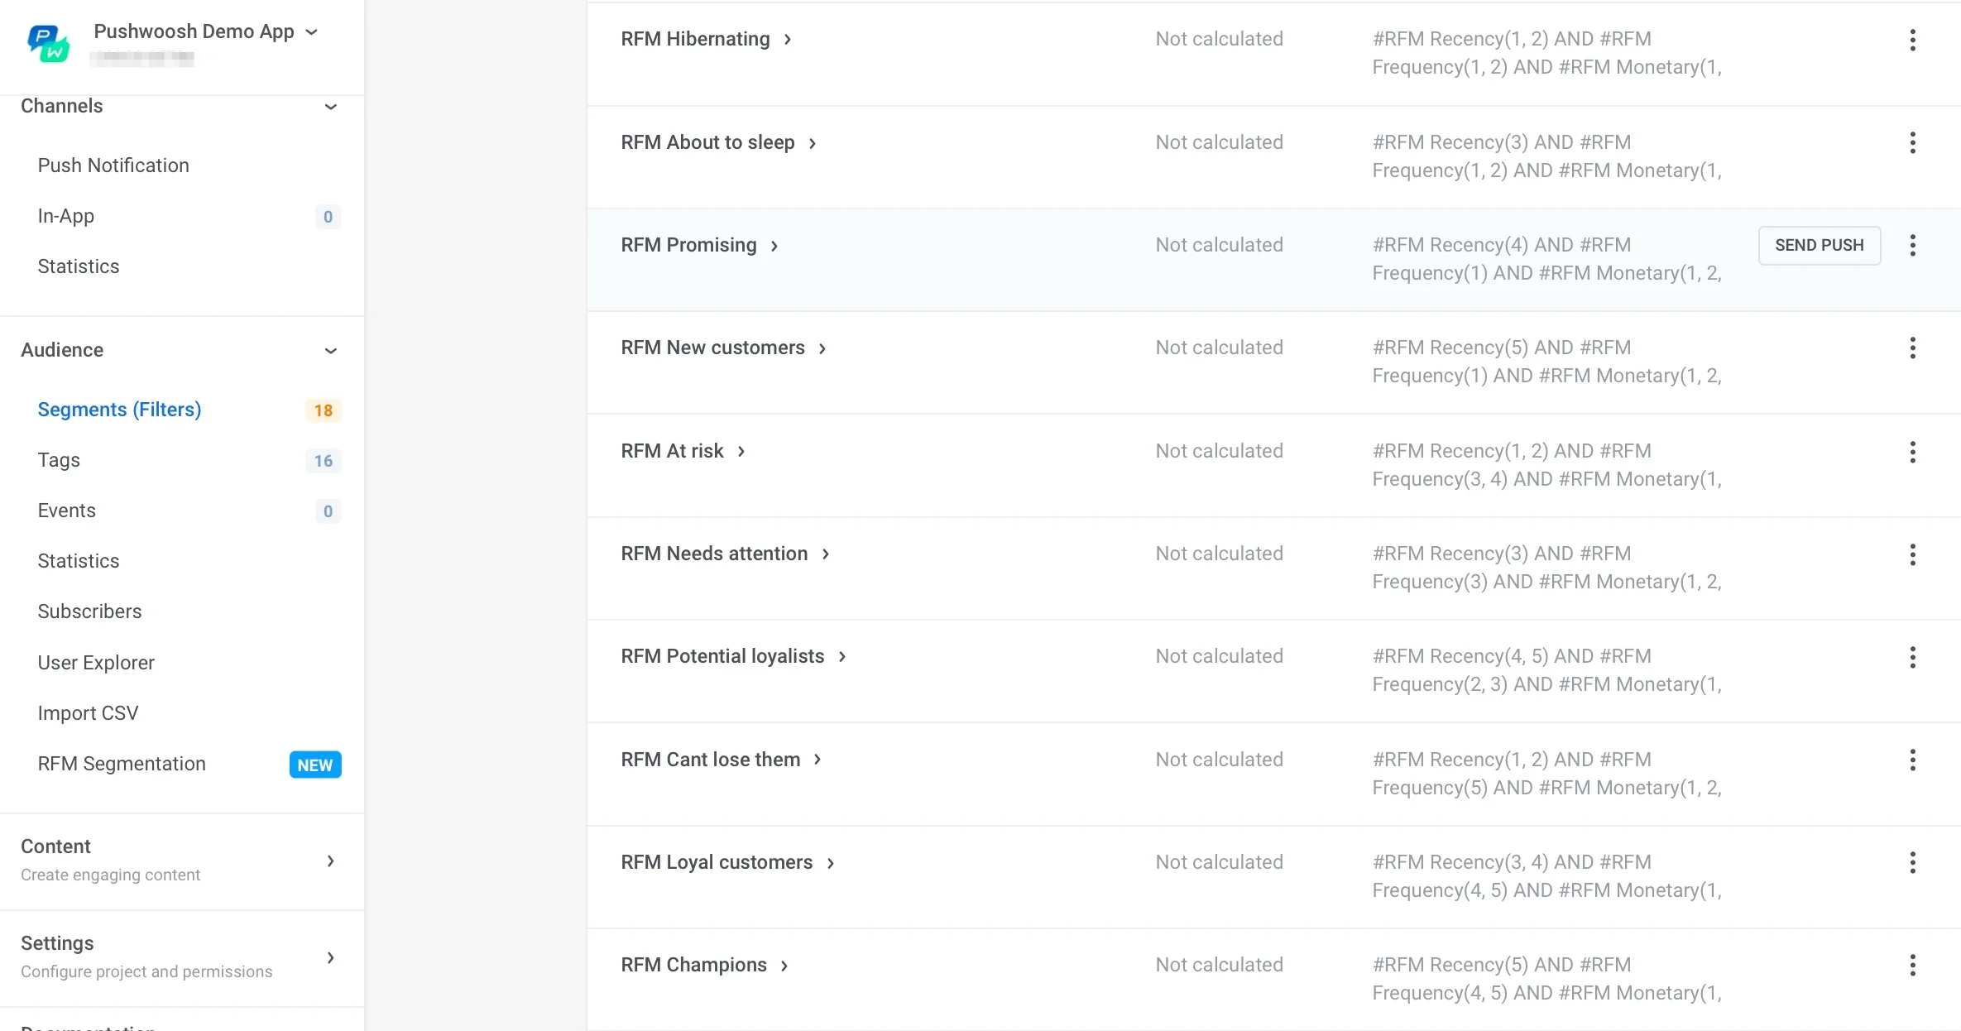
Task: Open the RFM Cant lose them segment
Action: tap(711, 760)
